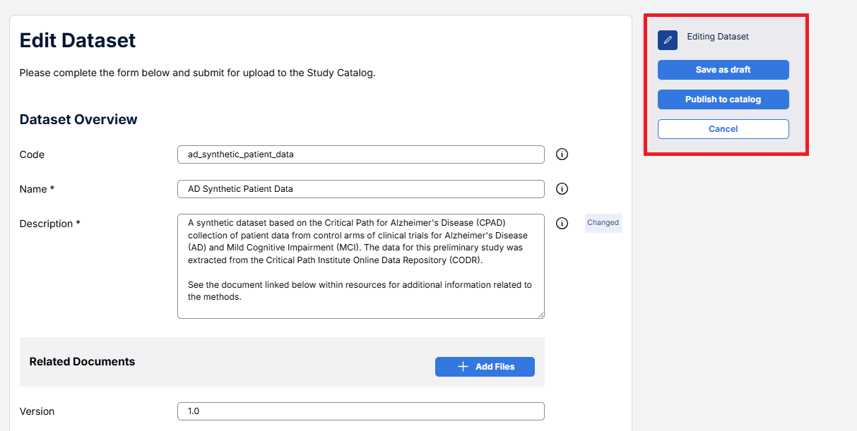This screenshot has width=857, height=431.
Task: Click the Dataset Overview heading
Action: point(78,119)
